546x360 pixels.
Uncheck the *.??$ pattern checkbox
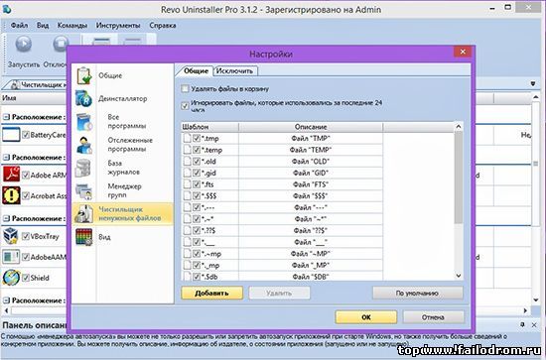[197, 230]
